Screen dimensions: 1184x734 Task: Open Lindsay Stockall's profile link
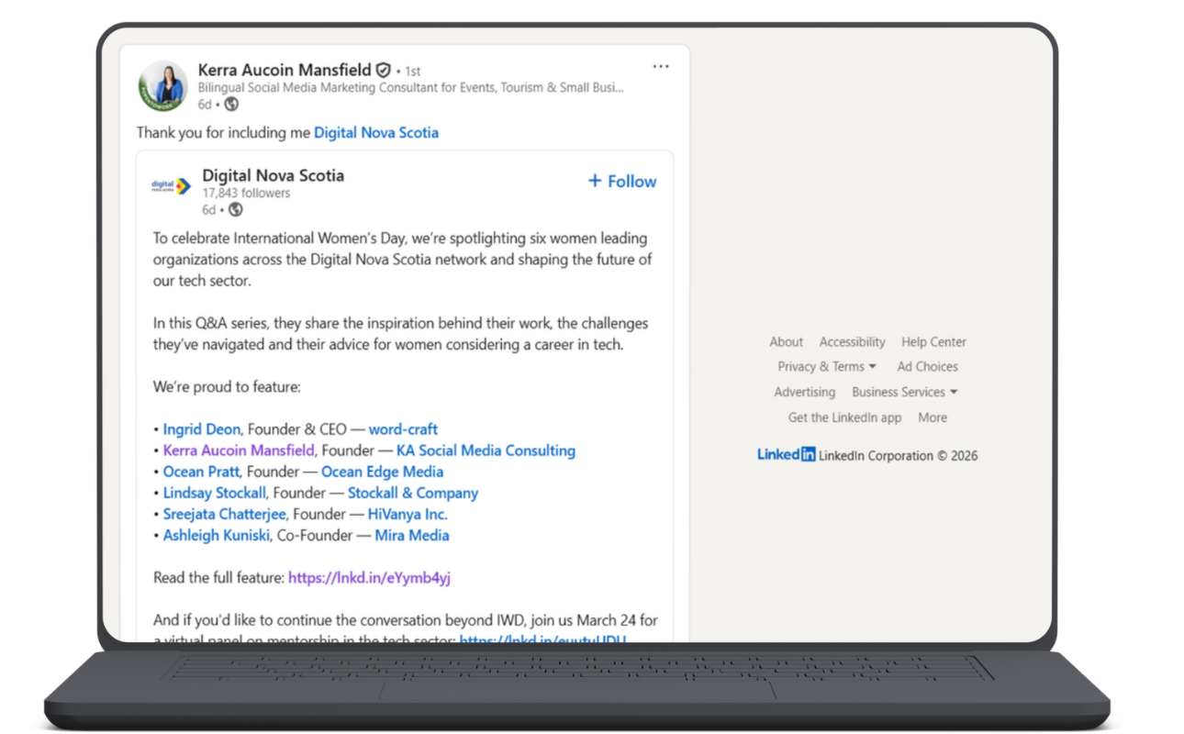pyautogui.click(x=215, y=493)
